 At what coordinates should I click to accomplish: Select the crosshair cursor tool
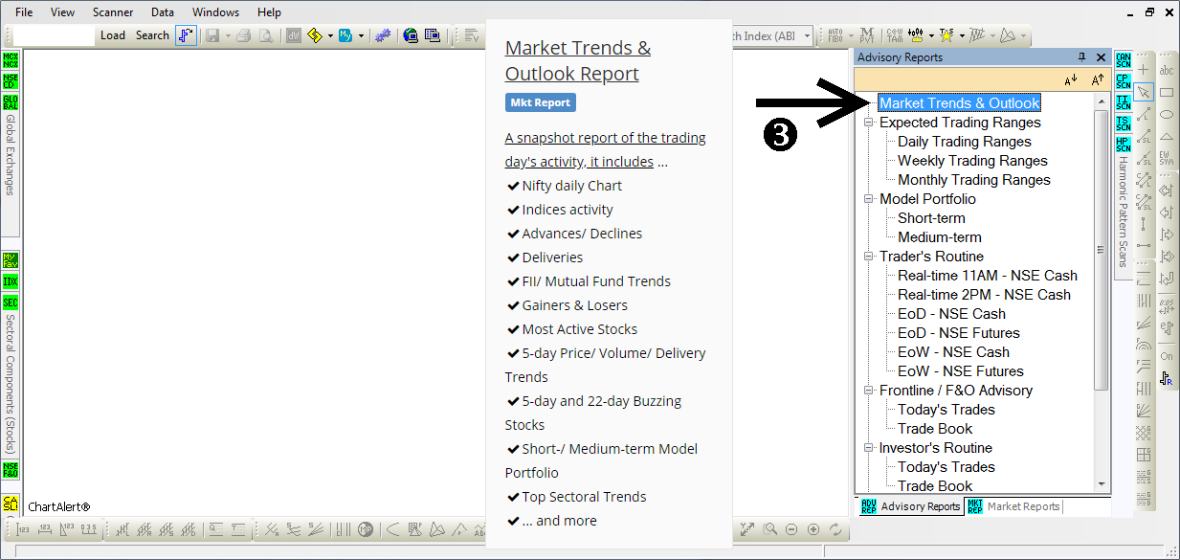[1144, 70]
